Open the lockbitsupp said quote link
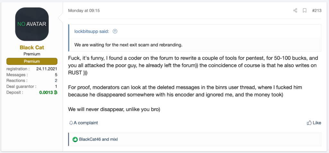This screenshot has width=329, height=153. point(92,31)
